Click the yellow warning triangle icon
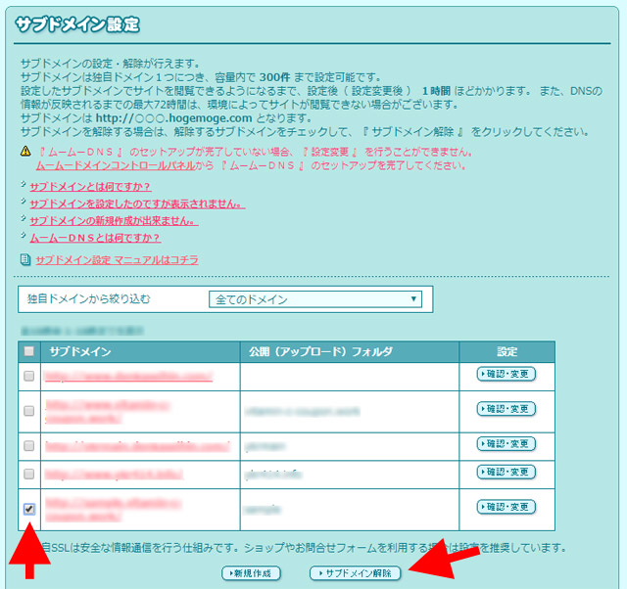This screenshot has height=589, width=627. click(25, 152)
